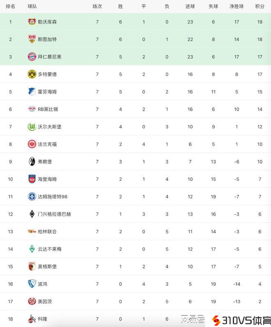Sort by the 积分 points column header

[260, 7]
